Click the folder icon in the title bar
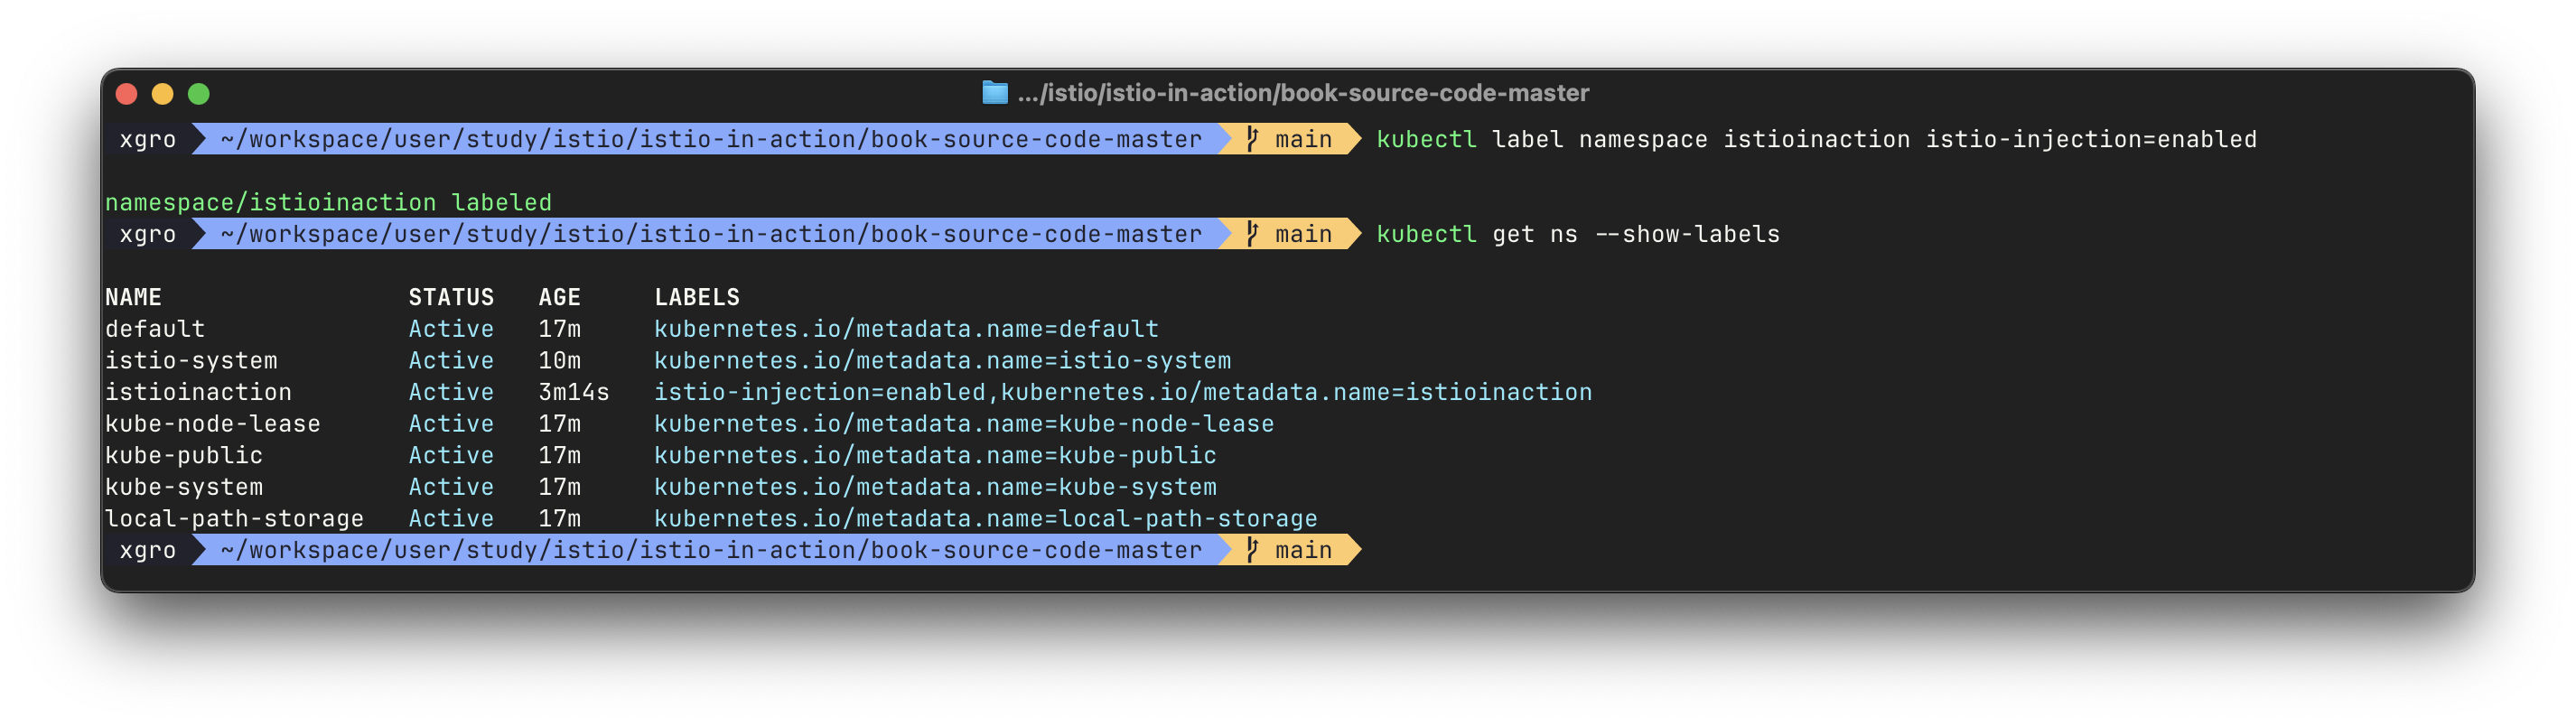 [x=994, y=93]
